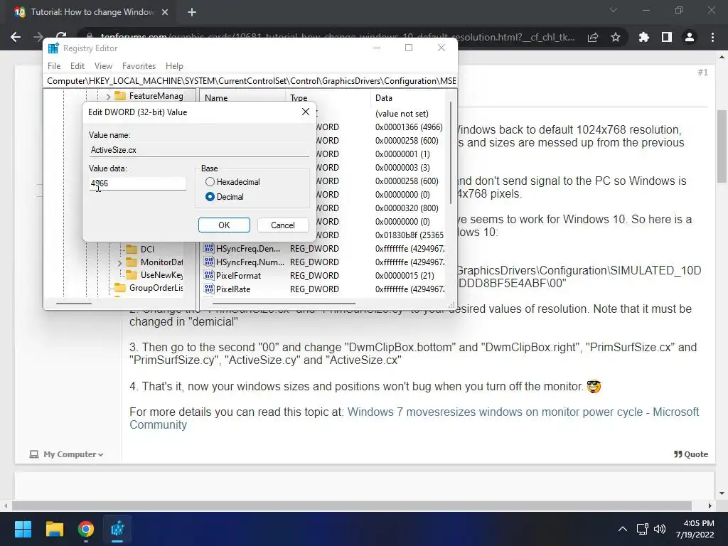Image resolution: width=728 pixels, height=546 pixels.
Task: Go back in Chrome browser
Action: point(16,37)
